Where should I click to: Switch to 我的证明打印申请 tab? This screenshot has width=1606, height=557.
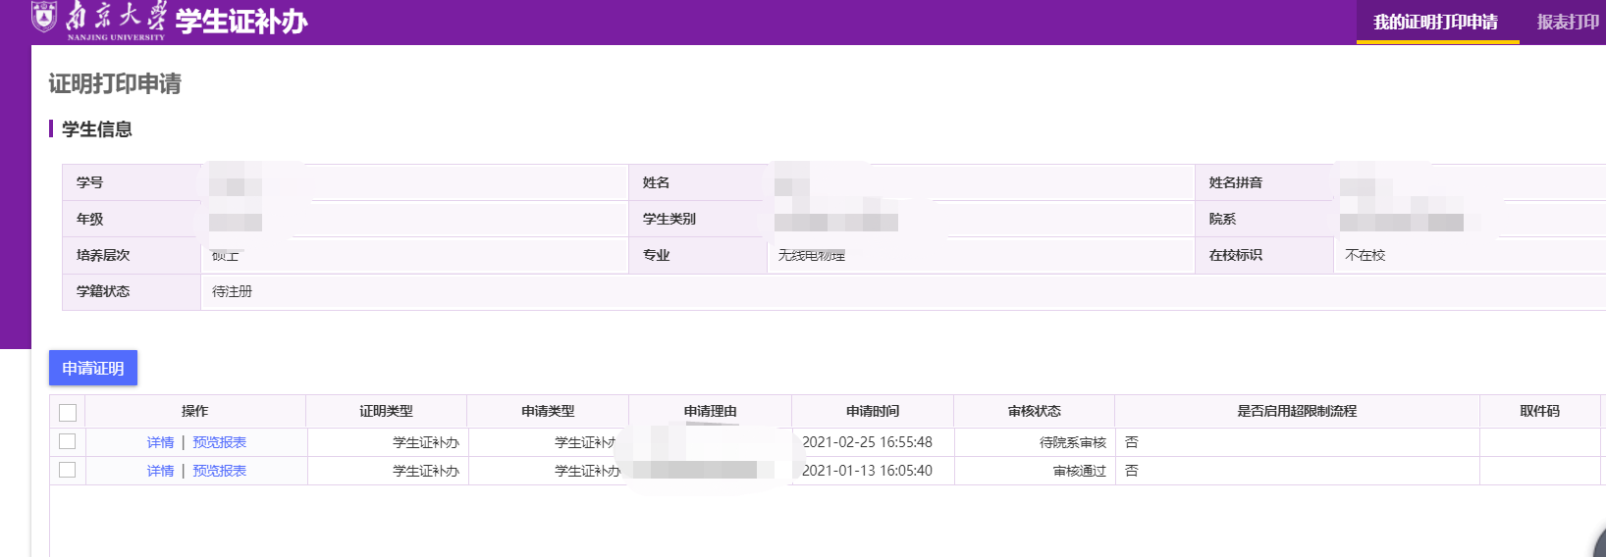(x=1435, y=23)
